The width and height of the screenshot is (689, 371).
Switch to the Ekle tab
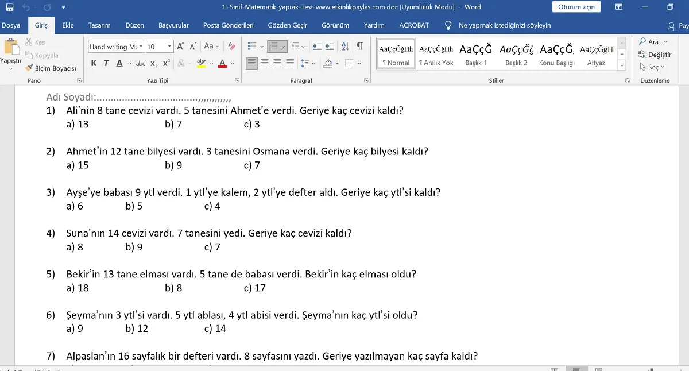(x=68, y=25)
